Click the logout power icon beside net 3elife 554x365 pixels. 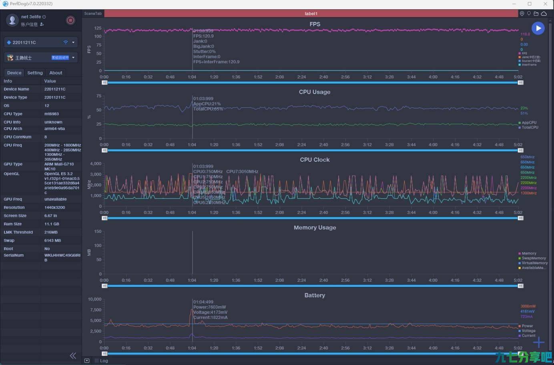click(44, 17)
